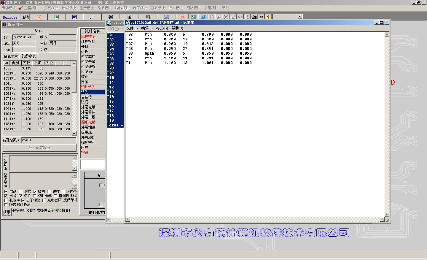
Task: Open Notepad's 格式(O) menu
Action: coord(162,28)
